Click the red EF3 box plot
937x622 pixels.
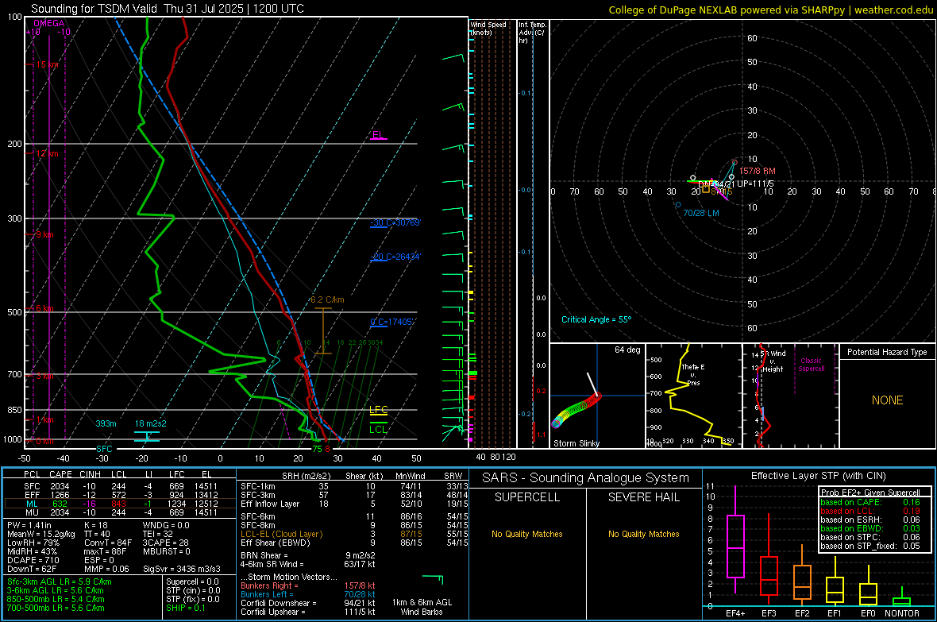tap(769, 576)
